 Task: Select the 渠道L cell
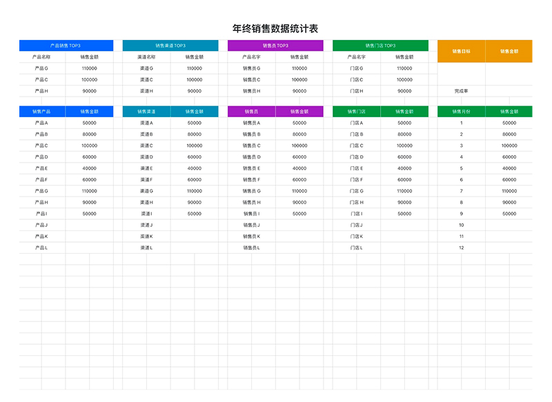[146, 248]
